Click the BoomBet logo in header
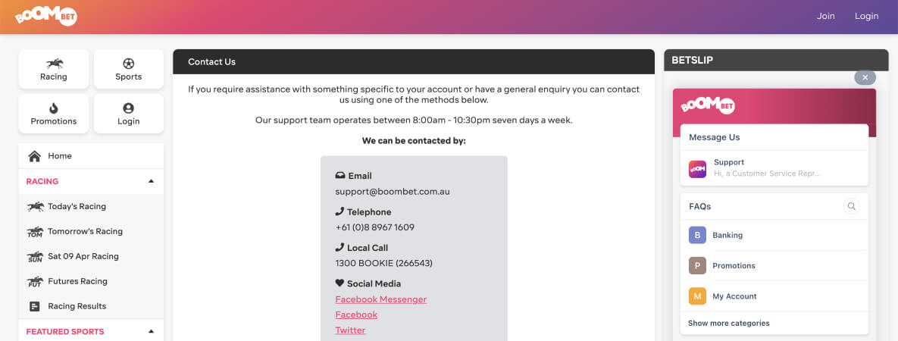This screenshot has height=341, width=898. 45,16
